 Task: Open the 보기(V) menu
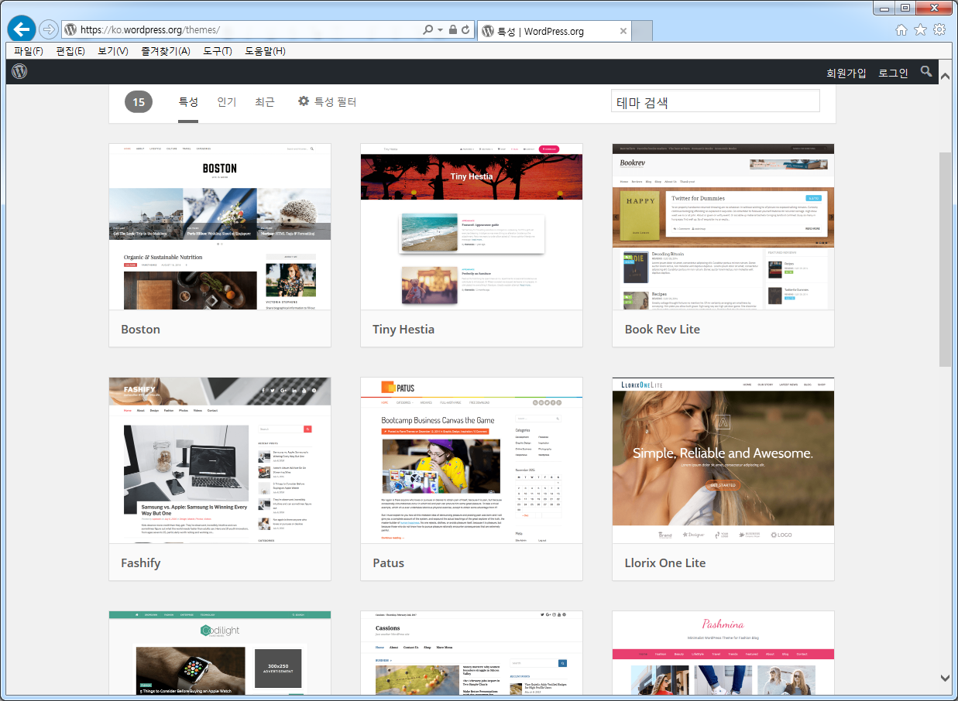[113, 51]
